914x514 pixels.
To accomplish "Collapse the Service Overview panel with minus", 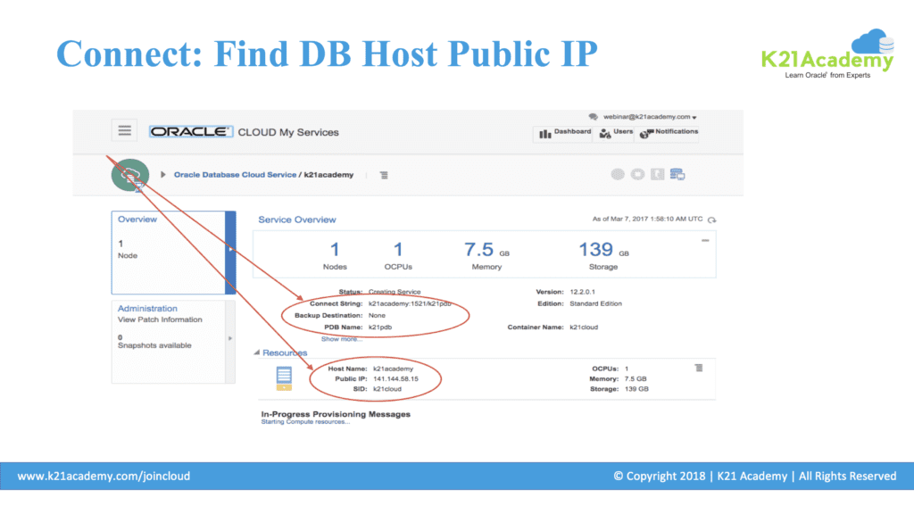I will pyautogui.click(x=705, y=241).
